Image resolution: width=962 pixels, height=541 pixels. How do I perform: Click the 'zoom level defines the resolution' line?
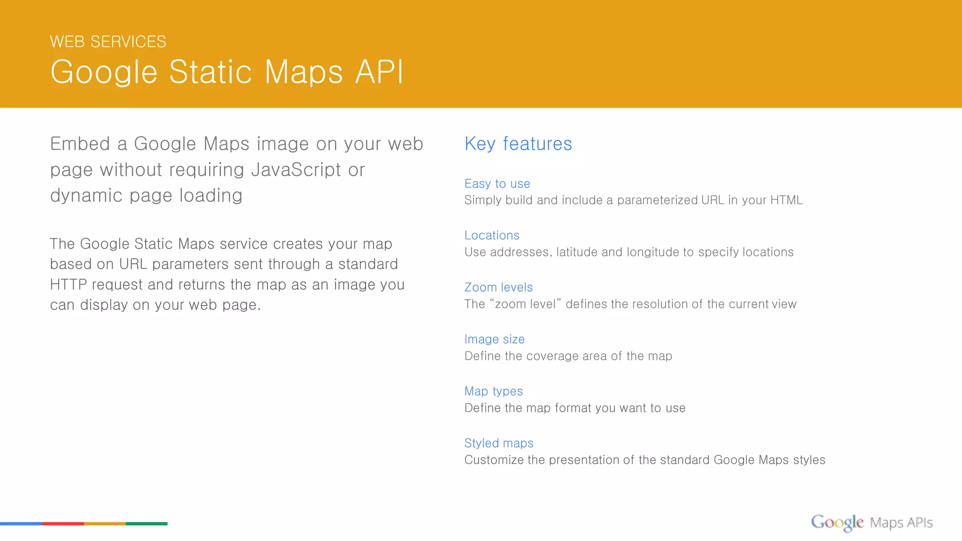[x=630, y=304]
